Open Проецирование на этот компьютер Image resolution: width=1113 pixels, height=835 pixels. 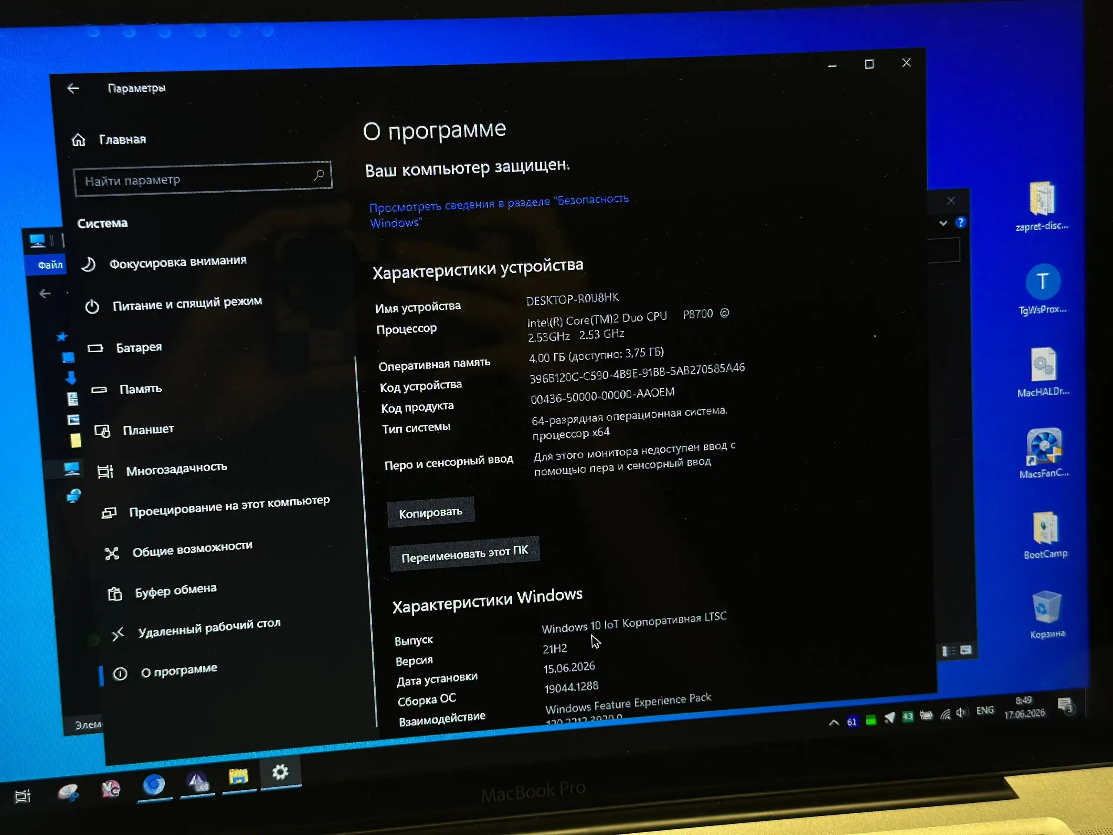click(x=215, y=506)
